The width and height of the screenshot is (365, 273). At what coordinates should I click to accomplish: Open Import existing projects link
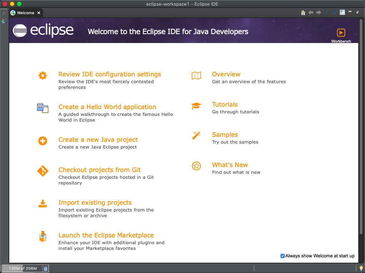pos(95,203)
